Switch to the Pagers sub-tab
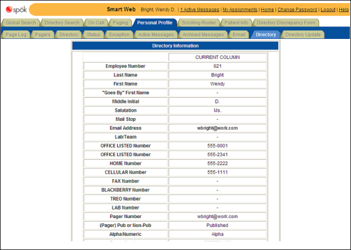Image resolution: width=351 pixels, height=250 pixels. (43, 35)
